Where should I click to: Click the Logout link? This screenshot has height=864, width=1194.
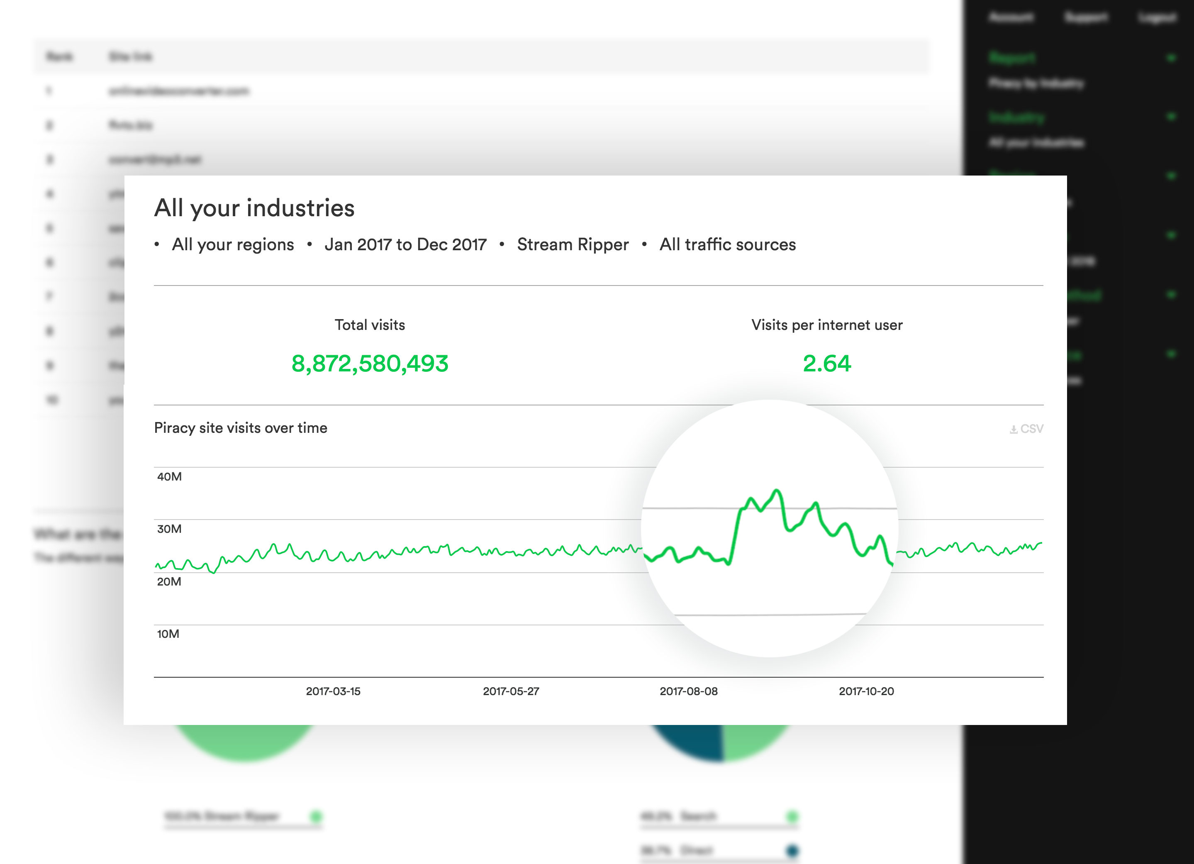(x=1157, y=18)
